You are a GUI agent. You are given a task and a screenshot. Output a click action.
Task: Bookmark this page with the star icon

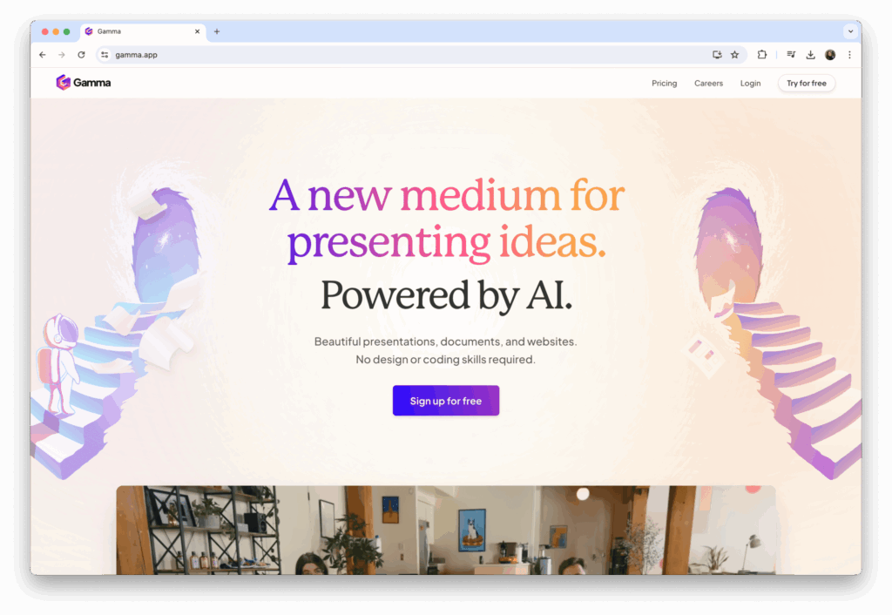[735, 55]
